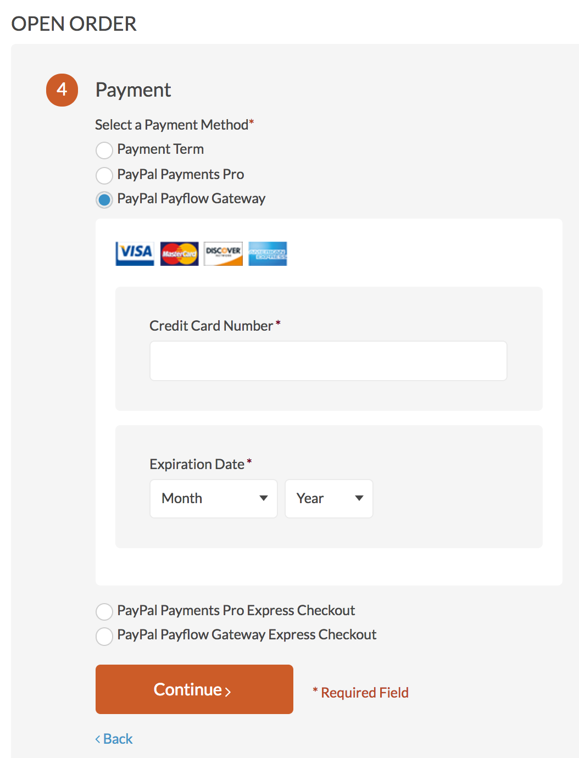This screenshot has height=758, width=579.
Task: Click the Visa card logo
Action: 135,254
